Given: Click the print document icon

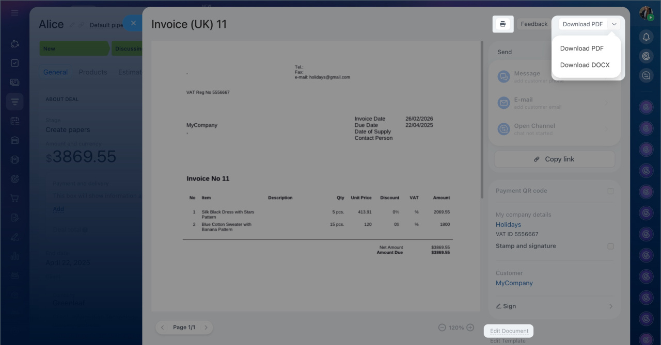Looking at the screenshot, I should (x=502, y=24).
